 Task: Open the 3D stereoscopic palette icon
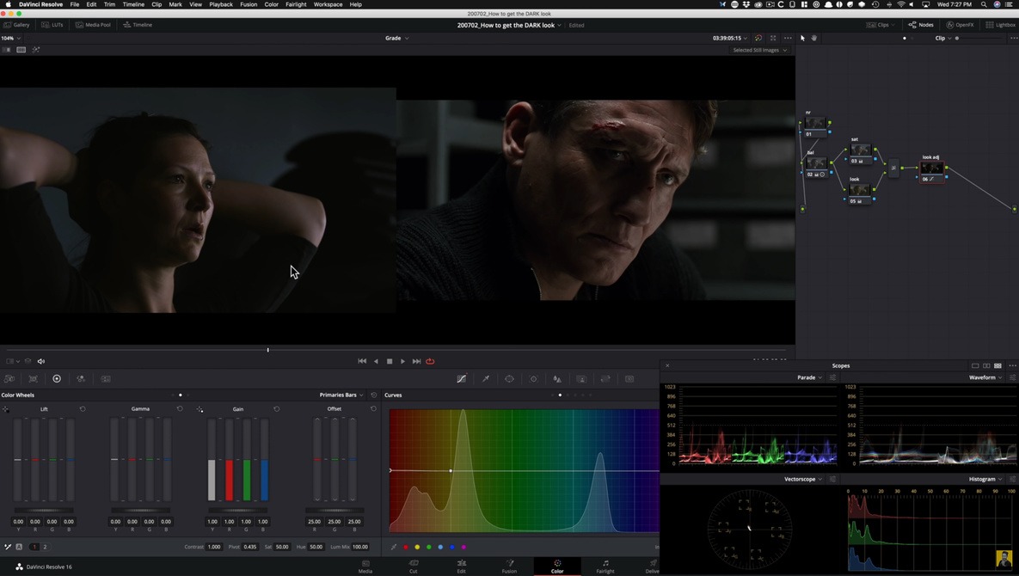629,378
